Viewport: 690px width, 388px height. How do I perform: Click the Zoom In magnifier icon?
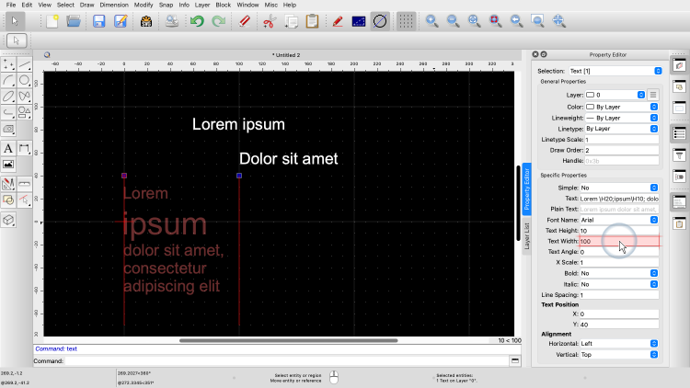pyautogui.click(x=431, y=21)
